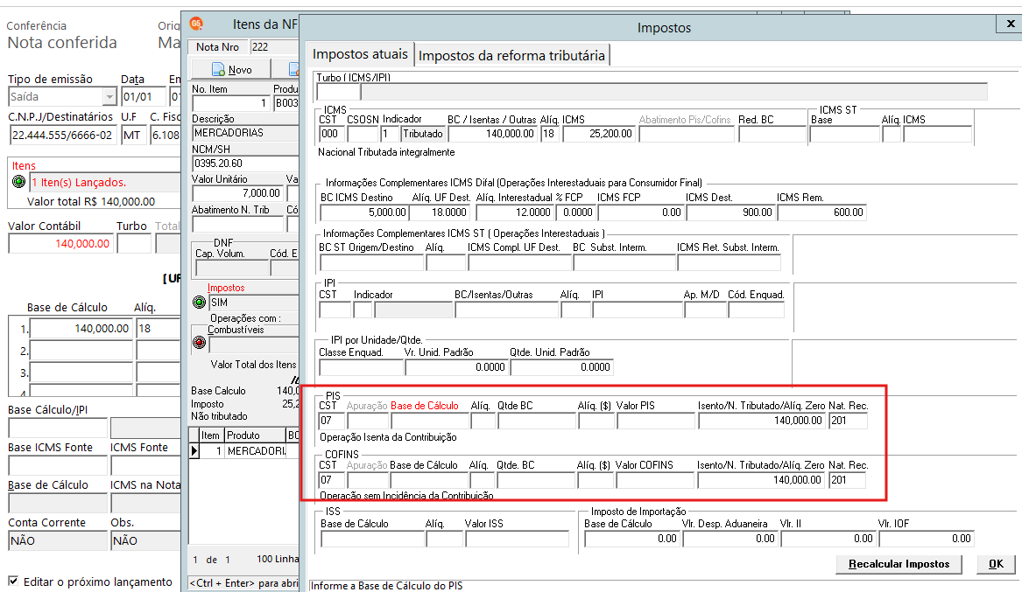This screenshot has height=592, width=1022.
Task: Click the Valor COFINS field
Action: coord(654,480)
